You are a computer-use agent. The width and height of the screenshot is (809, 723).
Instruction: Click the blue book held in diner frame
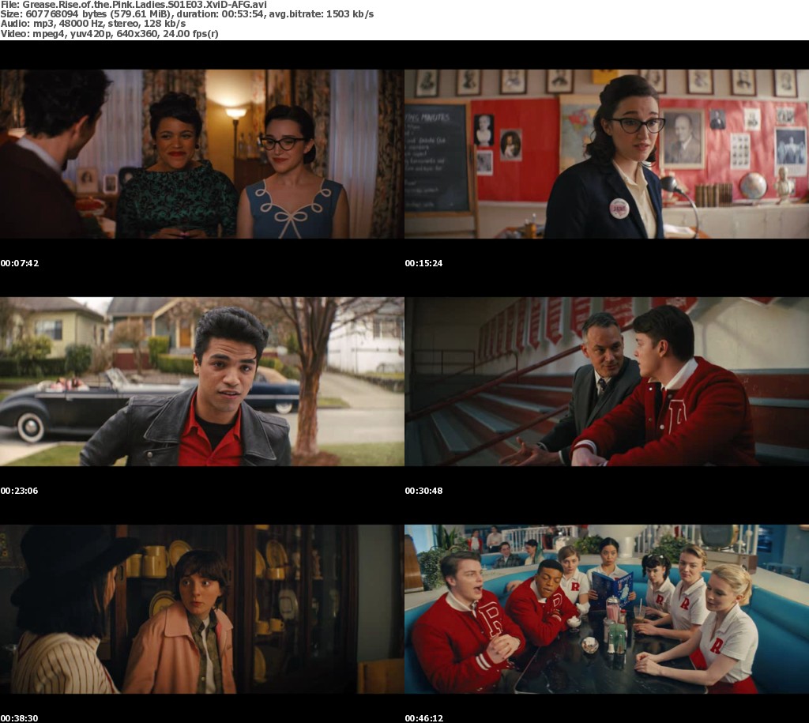click(x=612, y=586)
